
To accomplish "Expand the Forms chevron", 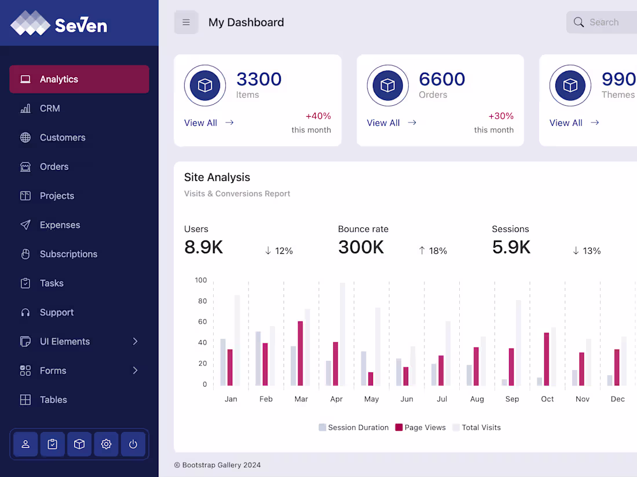I will pos(136,370).
